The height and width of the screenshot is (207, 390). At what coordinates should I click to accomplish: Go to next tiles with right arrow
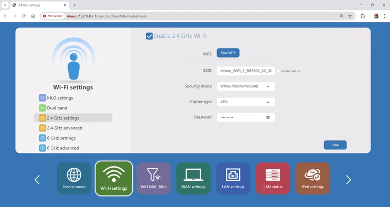[x=349, y=180]
